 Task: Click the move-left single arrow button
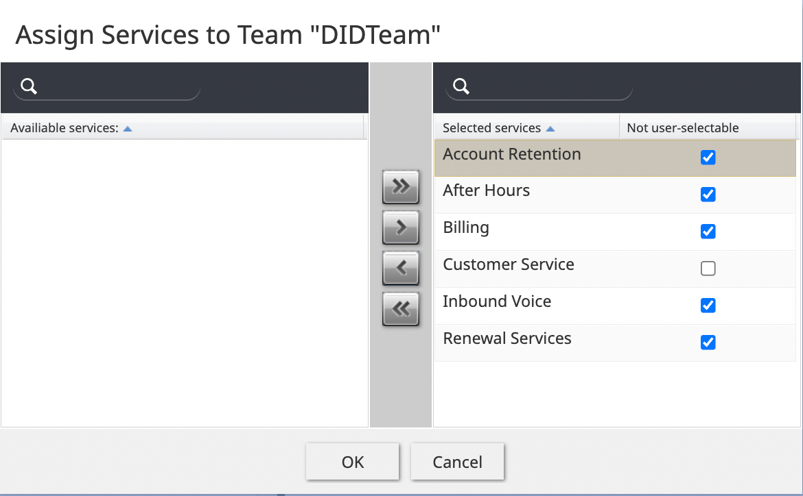pyautogui.click(x=401, y=267)
